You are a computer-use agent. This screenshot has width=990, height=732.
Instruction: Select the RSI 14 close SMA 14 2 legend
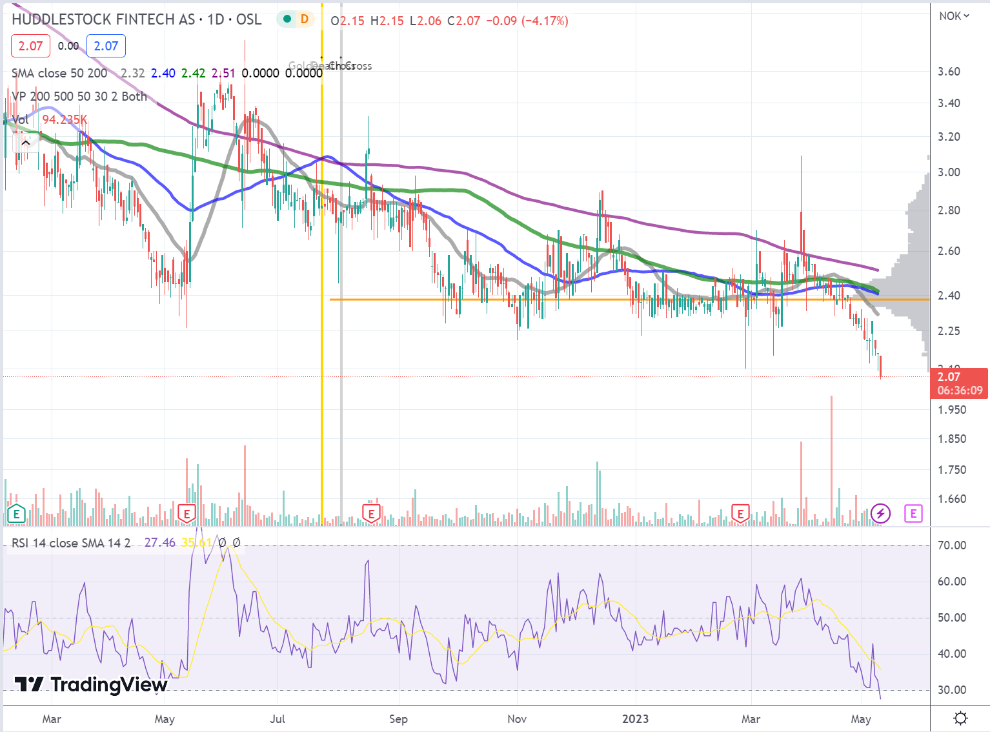71,543
